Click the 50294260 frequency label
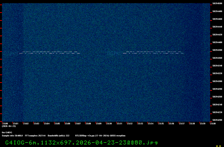The height and width of the screenshot is (147, 224). coord(217,97)
